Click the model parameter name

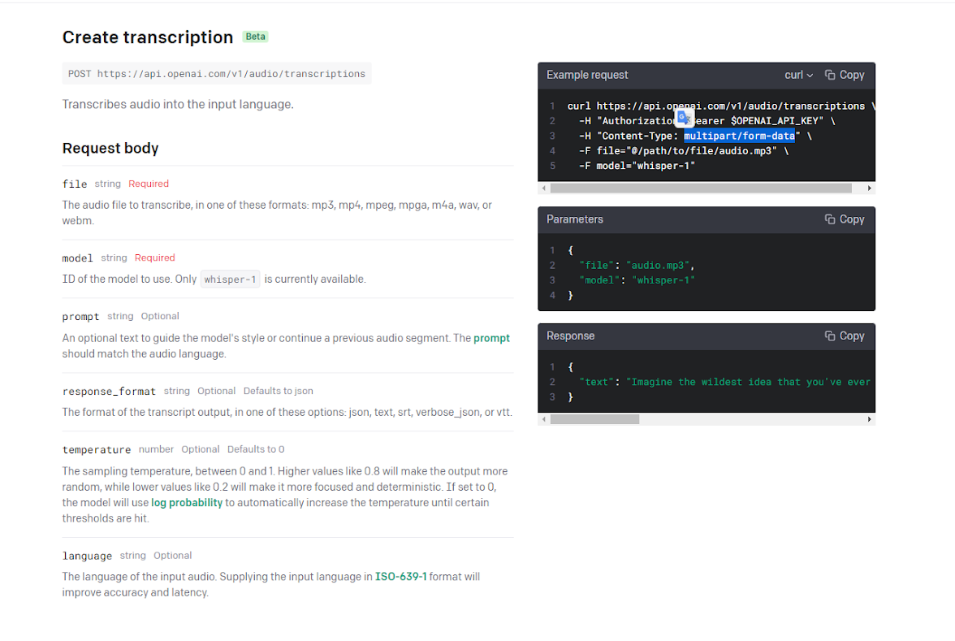77,258
